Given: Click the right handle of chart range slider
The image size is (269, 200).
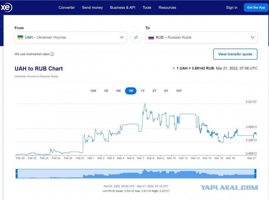Looking at the screenshot, I should click(x=255, y=174).
